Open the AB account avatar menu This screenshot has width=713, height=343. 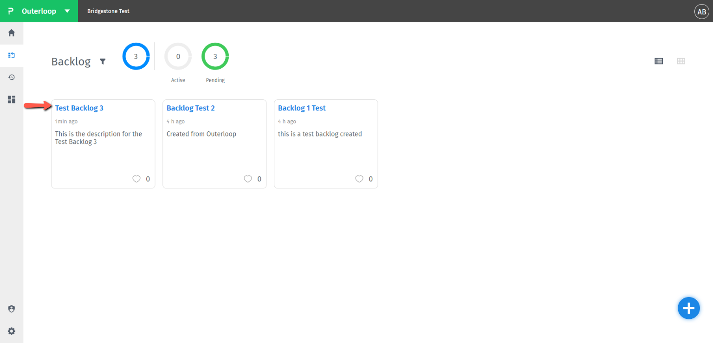701,11
